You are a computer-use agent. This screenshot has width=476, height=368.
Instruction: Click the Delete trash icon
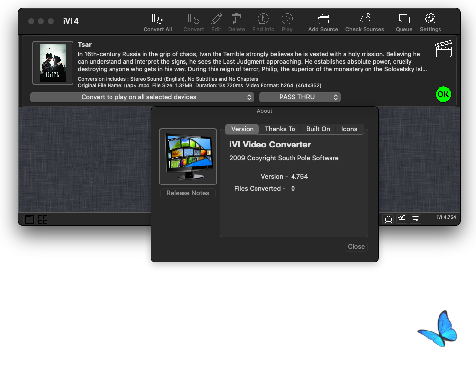[236, 19]
